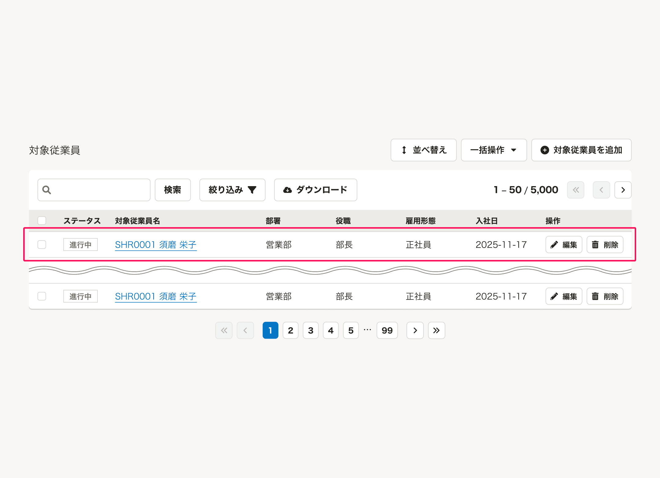The height and width of the screenshot is (478, 660).
Task: Click the trash icon in the bottom row
Action: point(595,296)
